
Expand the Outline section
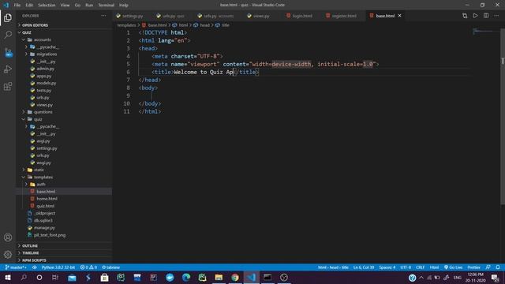[65, 245]
